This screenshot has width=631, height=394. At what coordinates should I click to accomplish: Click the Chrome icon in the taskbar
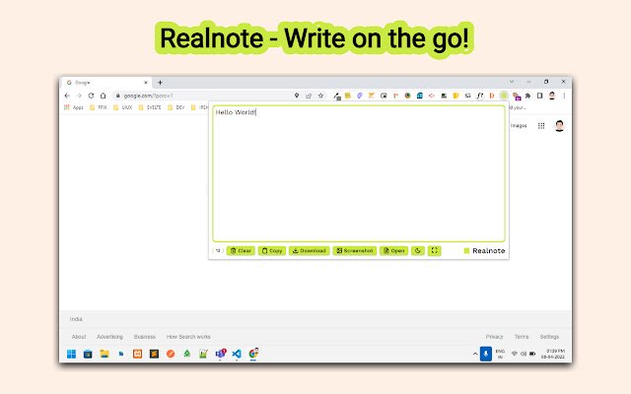click(253, 354)
